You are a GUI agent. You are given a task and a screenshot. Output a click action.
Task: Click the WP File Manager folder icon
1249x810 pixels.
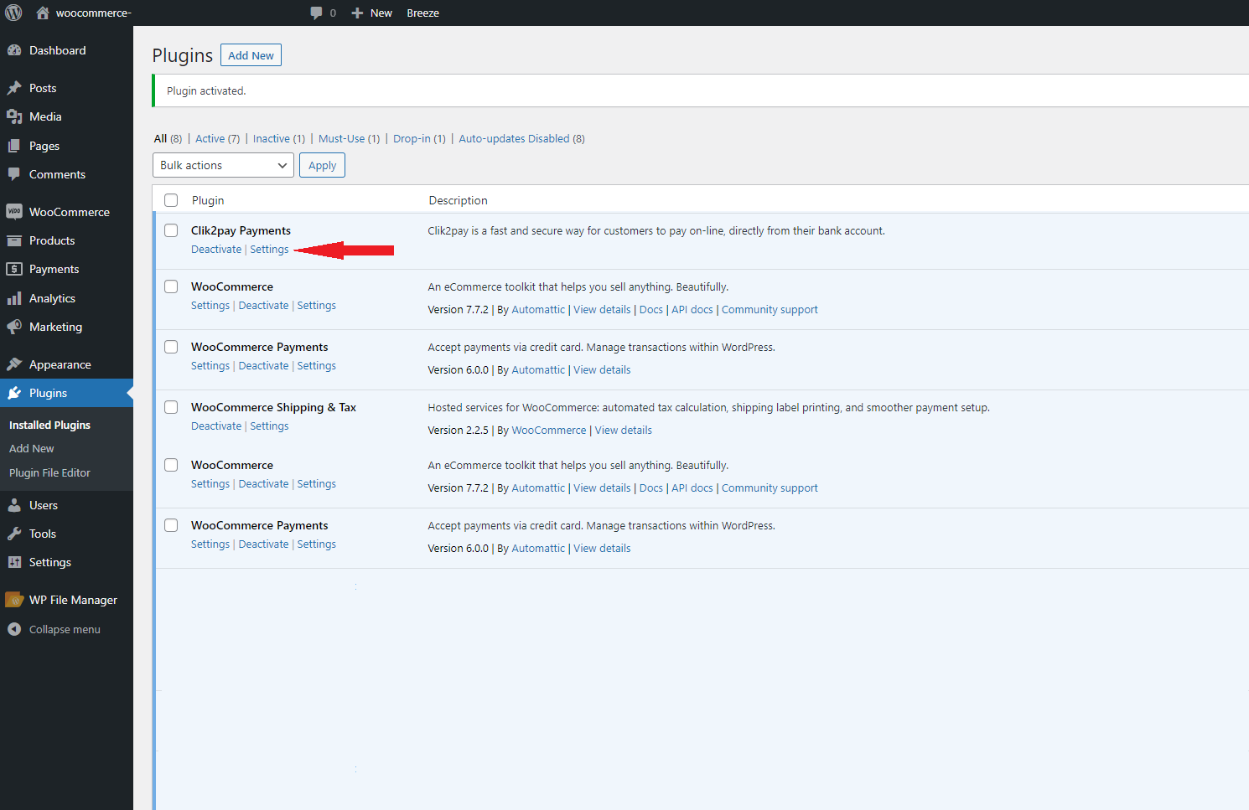[x=14, y=600]
